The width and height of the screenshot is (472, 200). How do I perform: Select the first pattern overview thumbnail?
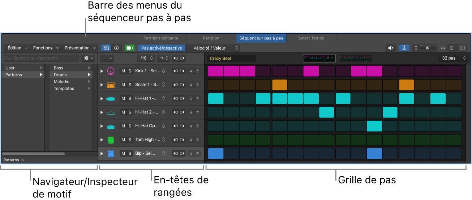tap(319, 58)
